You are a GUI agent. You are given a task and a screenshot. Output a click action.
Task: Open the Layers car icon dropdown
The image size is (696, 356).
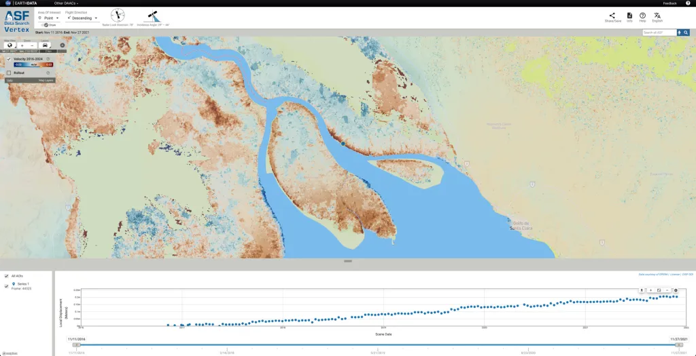tap(45, 45)
